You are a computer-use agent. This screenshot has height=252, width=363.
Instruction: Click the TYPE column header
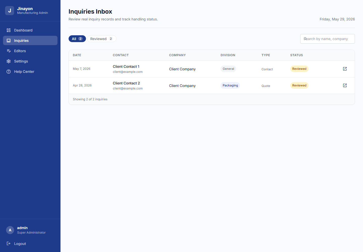click(266, 55)
